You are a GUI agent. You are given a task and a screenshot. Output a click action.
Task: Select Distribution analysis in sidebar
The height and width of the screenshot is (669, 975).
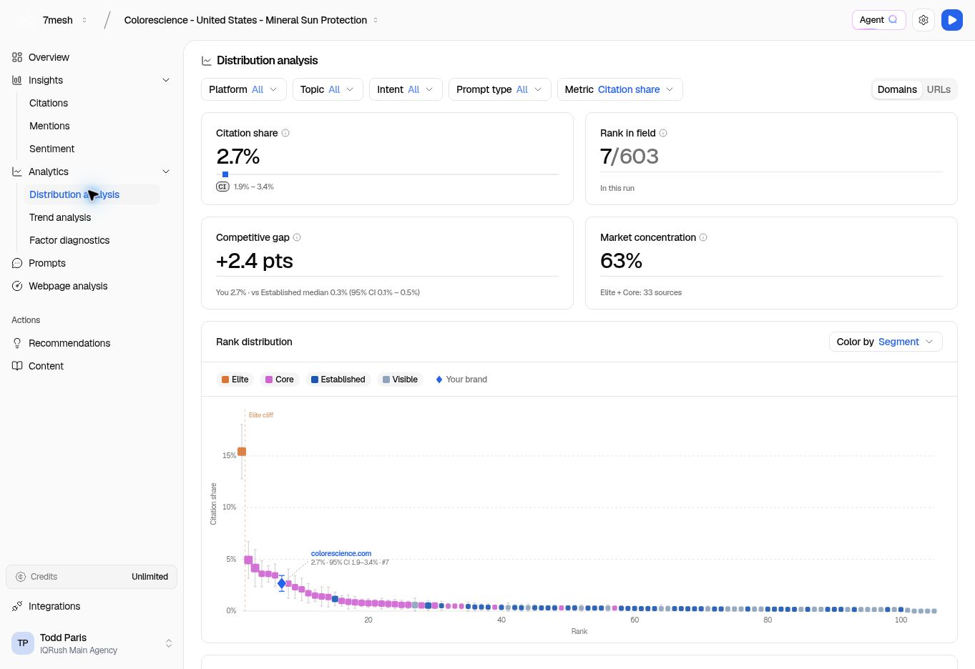pos(92,194)
